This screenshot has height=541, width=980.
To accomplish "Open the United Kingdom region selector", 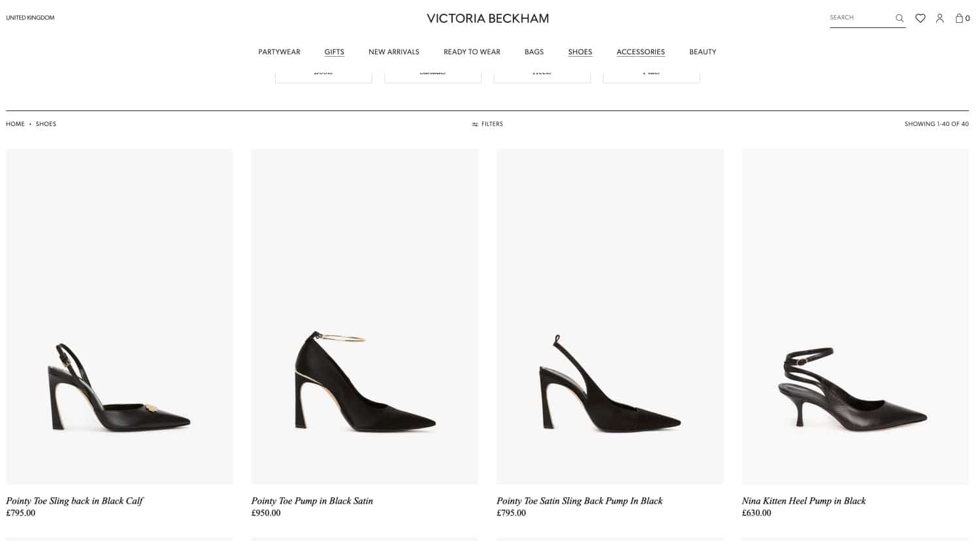I will pos(30,18).
